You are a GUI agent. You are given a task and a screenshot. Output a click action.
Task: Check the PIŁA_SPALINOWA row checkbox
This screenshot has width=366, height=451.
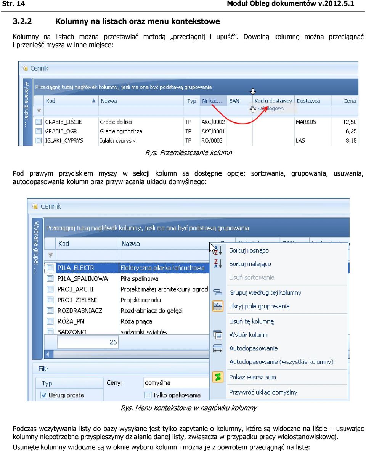pos(50,278)
